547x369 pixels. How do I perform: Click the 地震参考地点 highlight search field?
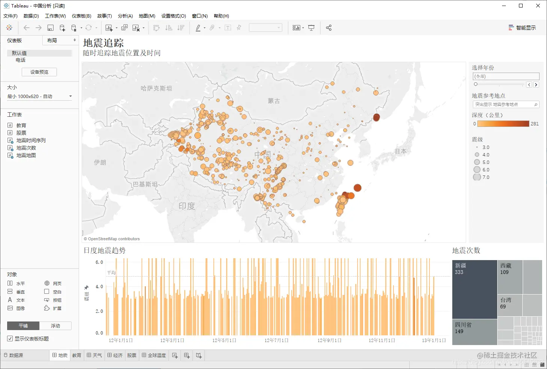click(506, 105)
